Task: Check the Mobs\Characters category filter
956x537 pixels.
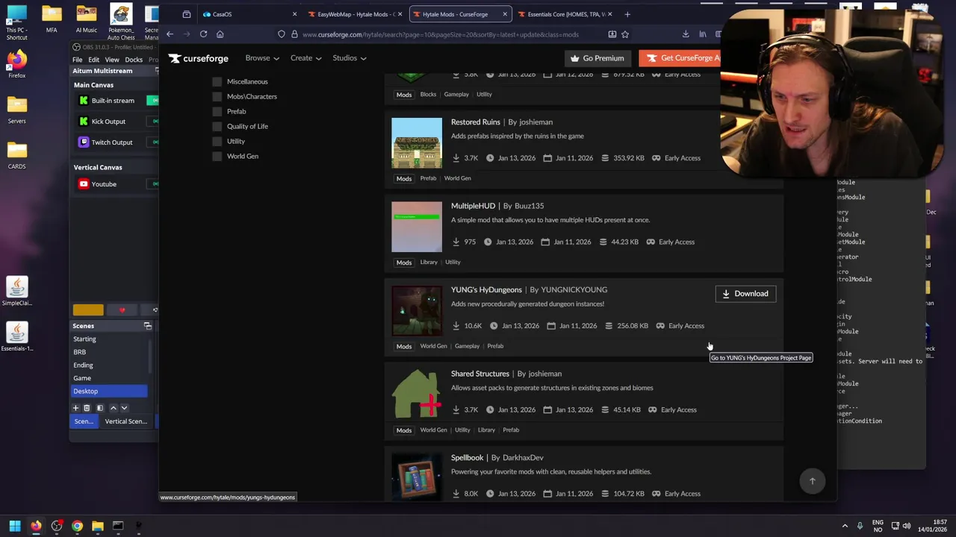Action: tap(217, 96)
